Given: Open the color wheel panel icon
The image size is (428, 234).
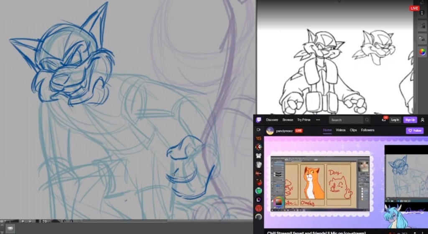Looking at the screenshot, I should pyautogui.click(x=422, y=52).
